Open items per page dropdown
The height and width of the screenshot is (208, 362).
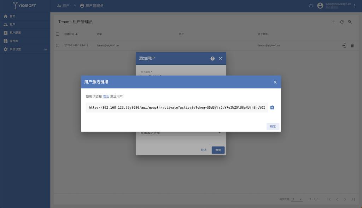tap(297, 200)
